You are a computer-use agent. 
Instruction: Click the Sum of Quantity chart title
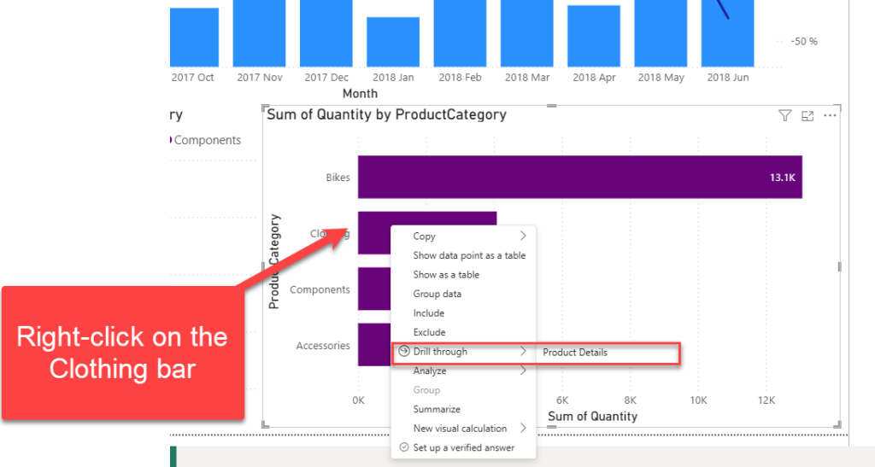pos(386,114)
